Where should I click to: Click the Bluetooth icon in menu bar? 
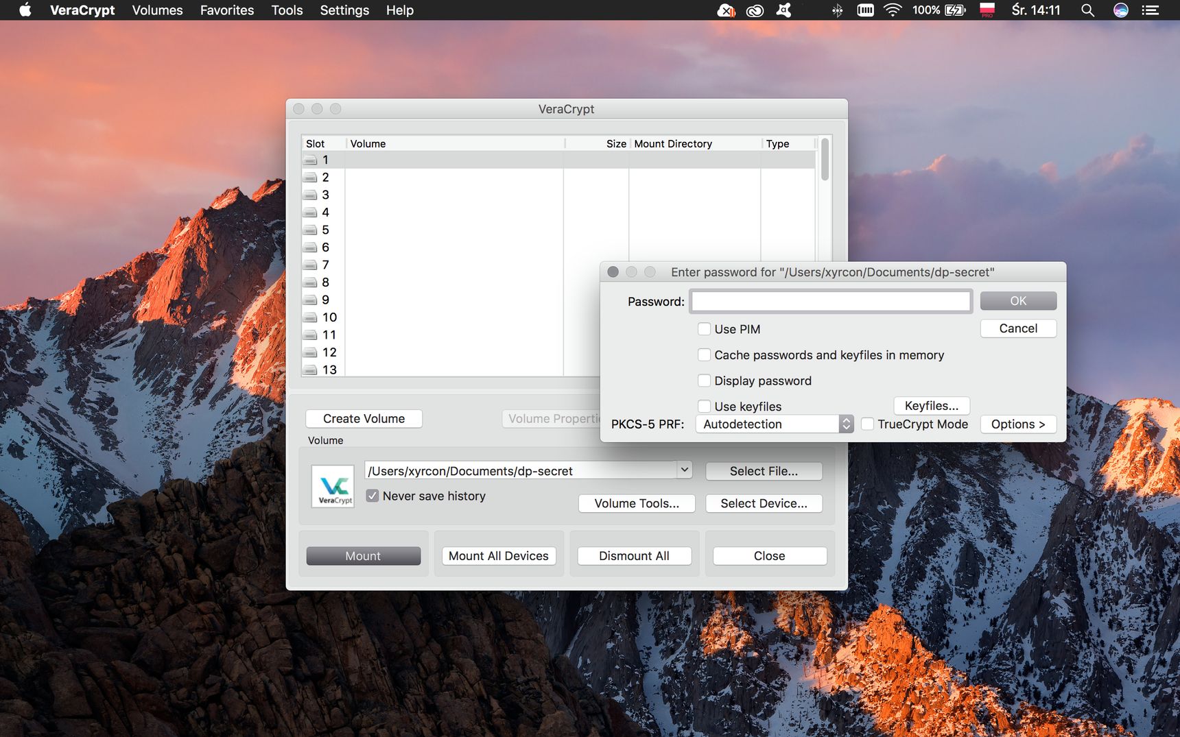(837, 10)
